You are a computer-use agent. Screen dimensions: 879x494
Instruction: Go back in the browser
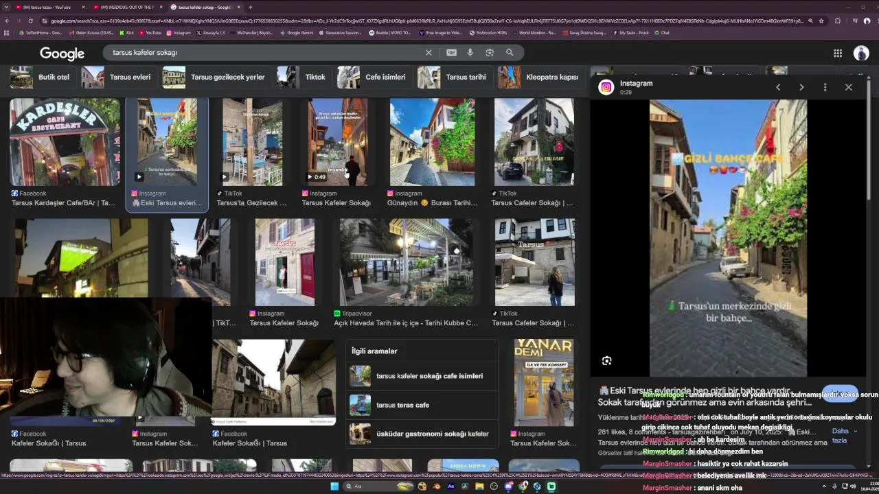point(5,21)
